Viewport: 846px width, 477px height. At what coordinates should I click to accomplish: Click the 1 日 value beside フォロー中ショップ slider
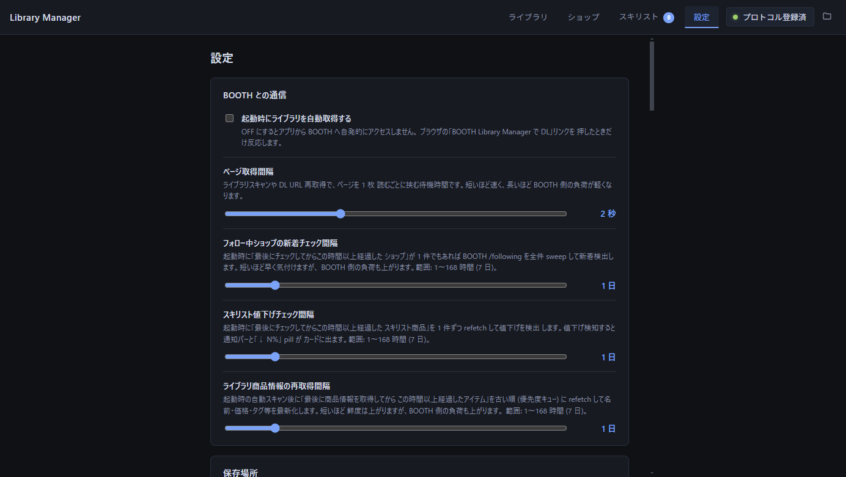608,285
